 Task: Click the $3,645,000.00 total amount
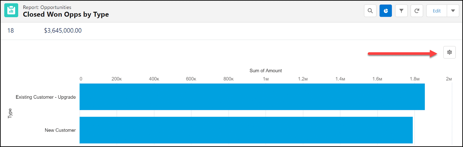63,31
